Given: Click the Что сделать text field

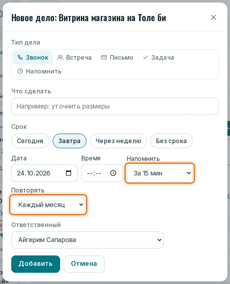Looking at the screenshot, I should tap(115, 106).
